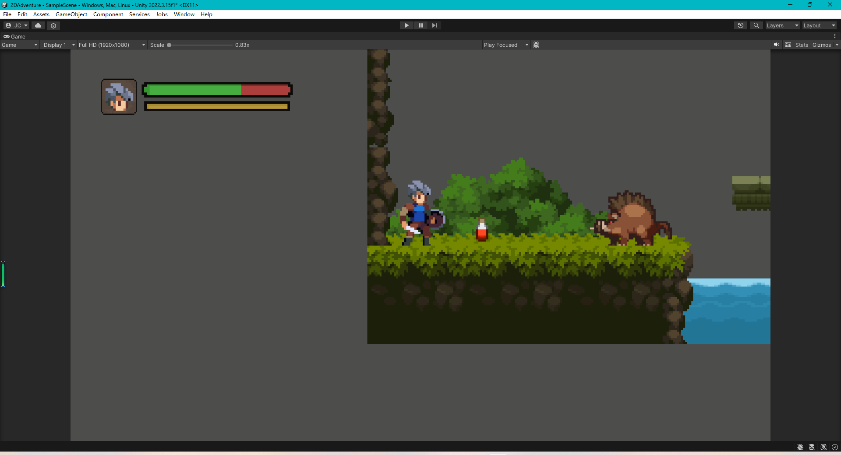841x455 pixels.
Task: Open the Window menu
Action: [x=184, y=14]
